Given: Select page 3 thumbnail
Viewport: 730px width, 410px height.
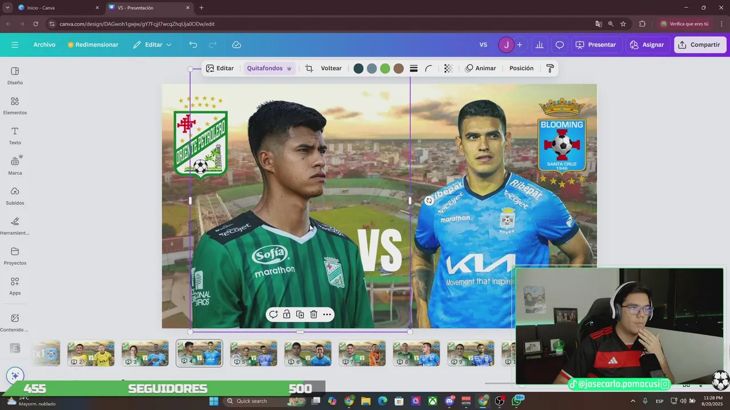Looking at the screenshot, I should 145,354.
